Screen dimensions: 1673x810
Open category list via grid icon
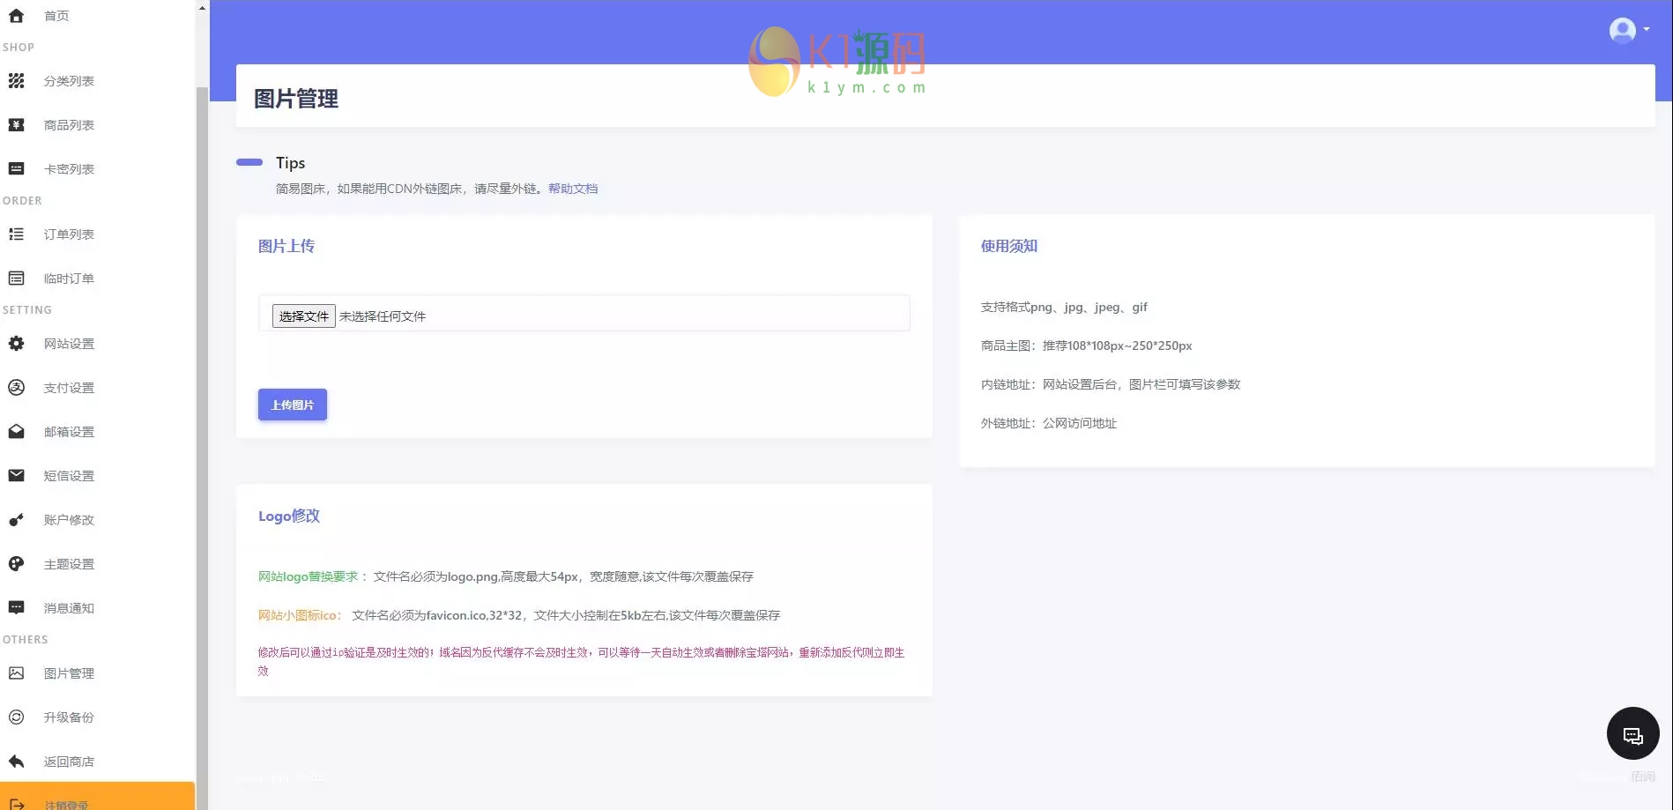(16, 81)
